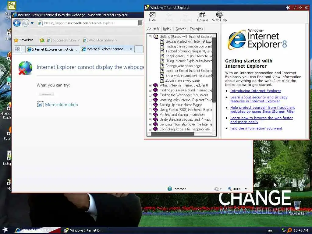Viewport: 312px width, 234px height.
Task: Expand 'Finding the Webpages You Want' node
Action: [x=150, y=95]
